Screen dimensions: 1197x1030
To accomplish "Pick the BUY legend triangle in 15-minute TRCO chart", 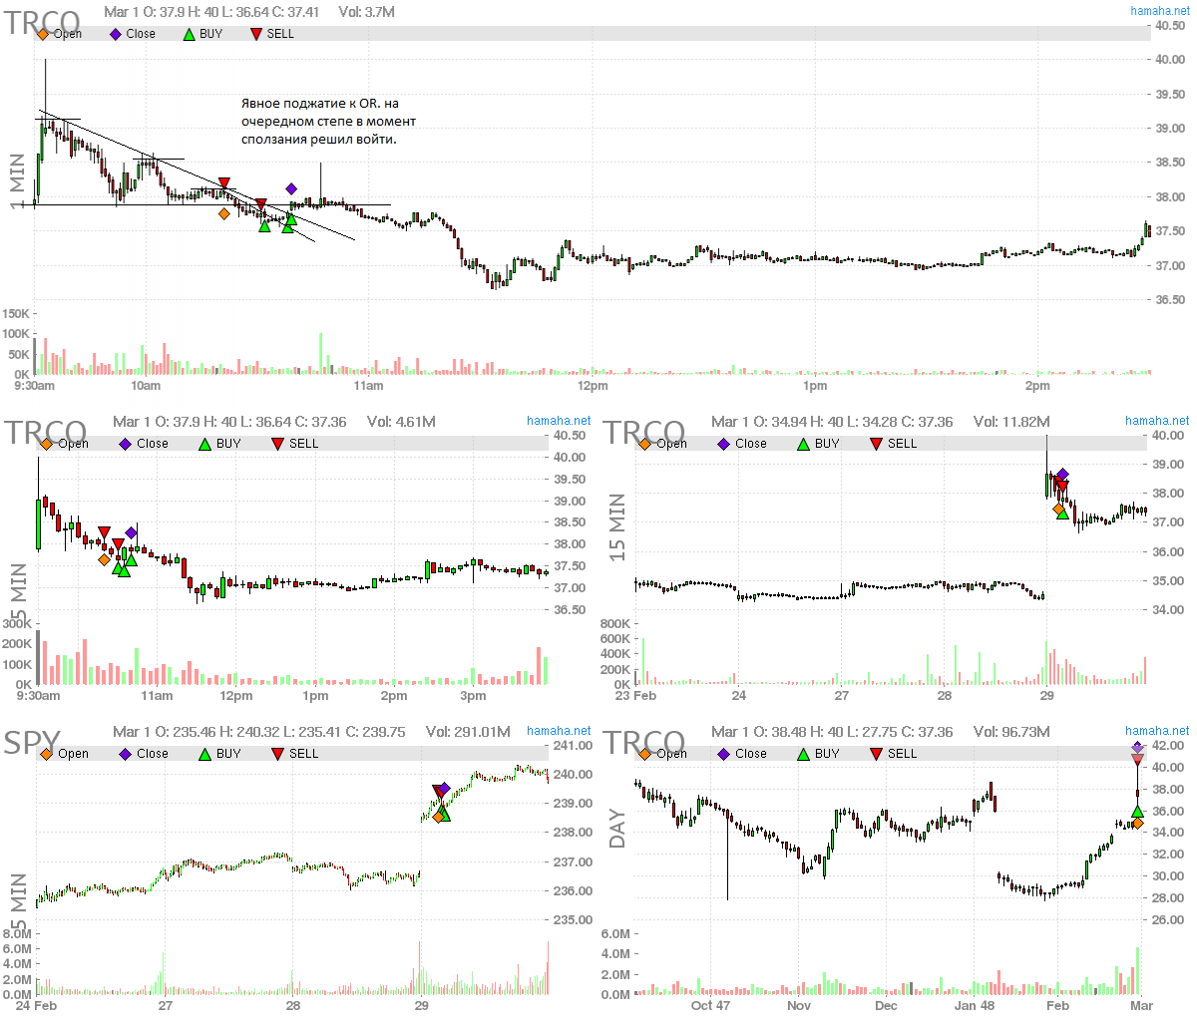I will click(x=804, y=444).
